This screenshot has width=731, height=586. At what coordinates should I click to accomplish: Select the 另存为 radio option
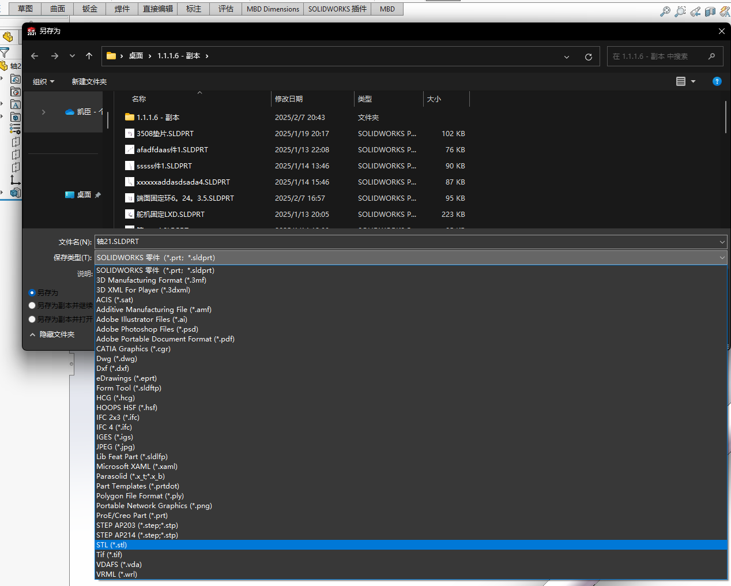coord(32,293)
